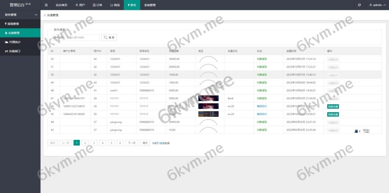Go to 后台首页 dashboard home
This screenshot has height=193, width=389.
tap(61, 5)
